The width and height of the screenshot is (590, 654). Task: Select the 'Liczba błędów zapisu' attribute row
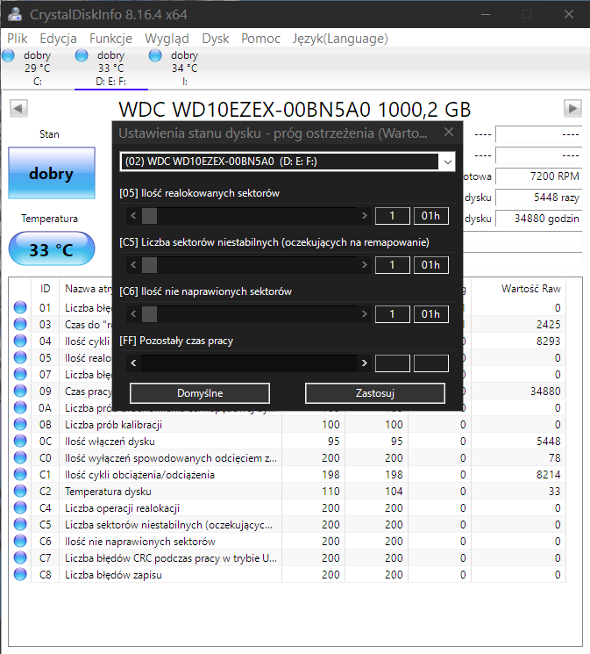(x=287, y=574)
